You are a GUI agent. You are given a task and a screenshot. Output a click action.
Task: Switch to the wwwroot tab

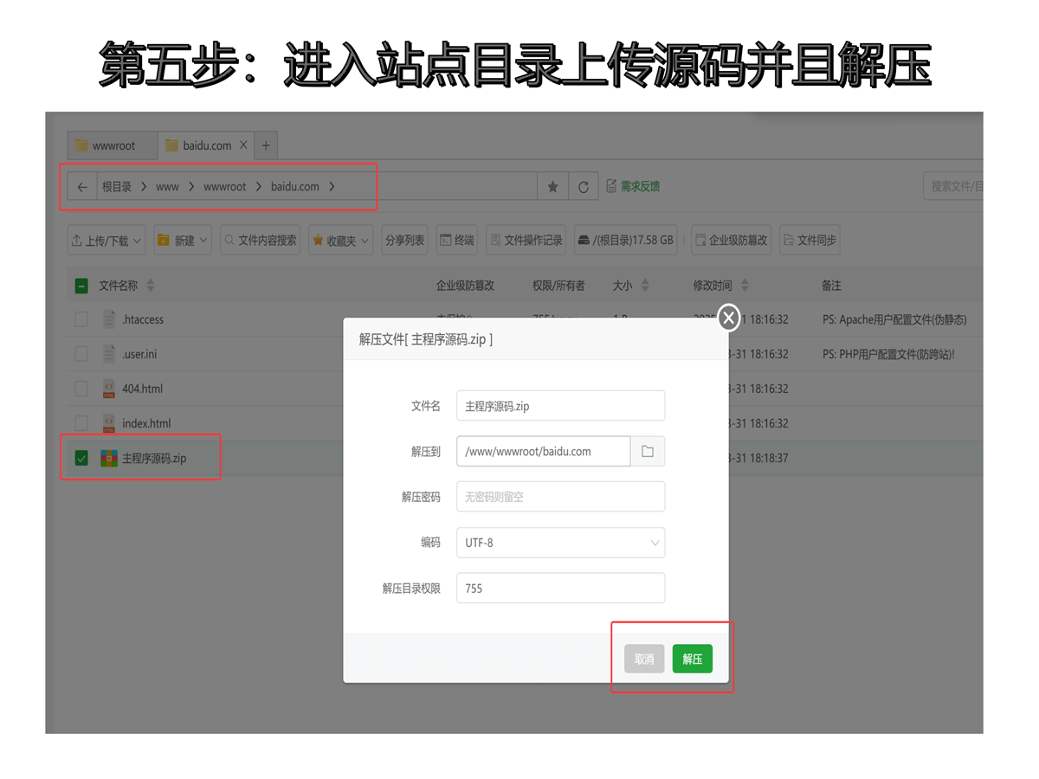(113, 145)
